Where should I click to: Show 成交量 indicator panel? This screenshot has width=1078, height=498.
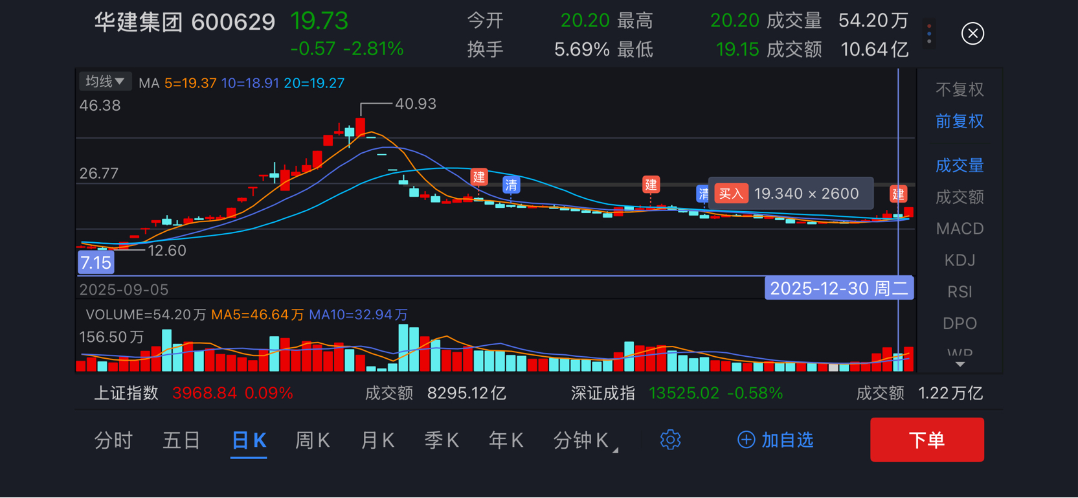point(960,165)
